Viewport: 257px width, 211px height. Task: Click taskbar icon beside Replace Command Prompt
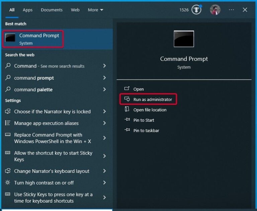click(8, 135)
